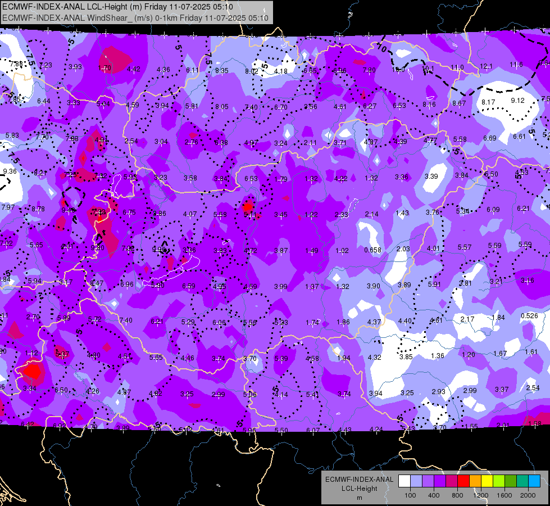The width and height of the screenshot is (550, 506).
Task: Click the wind shear value 4.32
Action: (374, 357)
